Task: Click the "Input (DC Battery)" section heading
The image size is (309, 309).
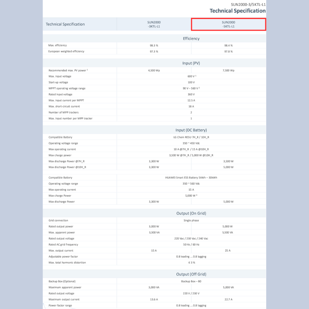Action: [x=191, y=130]
